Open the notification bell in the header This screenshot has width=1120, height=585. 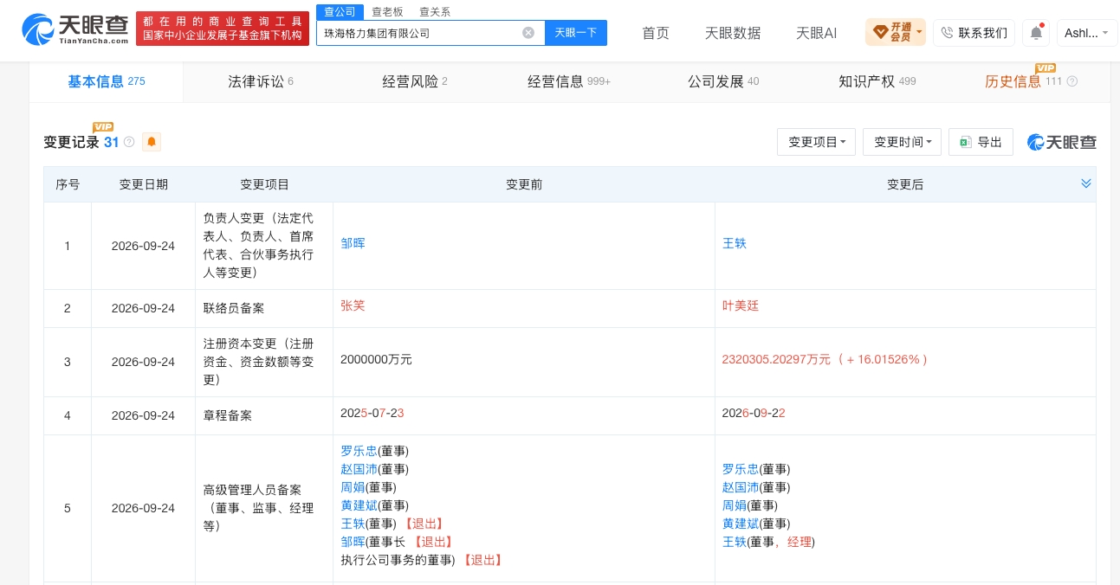click(x=1036, y=33)
